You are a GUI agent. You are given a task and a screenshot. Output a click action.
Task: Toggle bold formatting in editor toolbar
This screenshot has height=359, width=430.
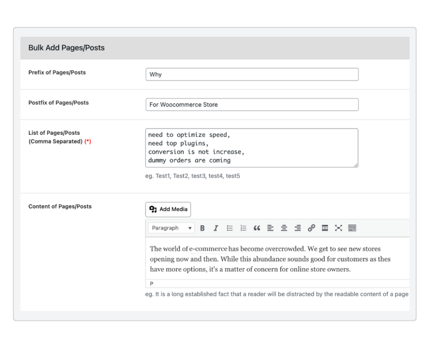(x=202, y=228)
